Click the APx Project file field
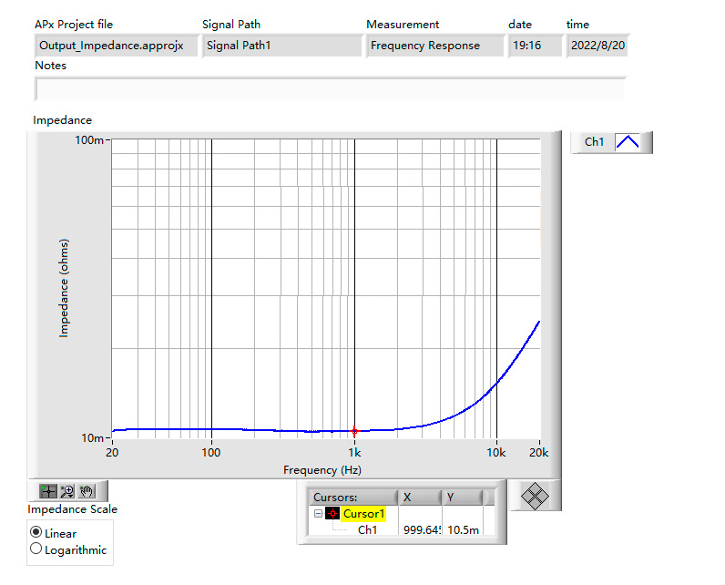 click(x=117, y=46)
